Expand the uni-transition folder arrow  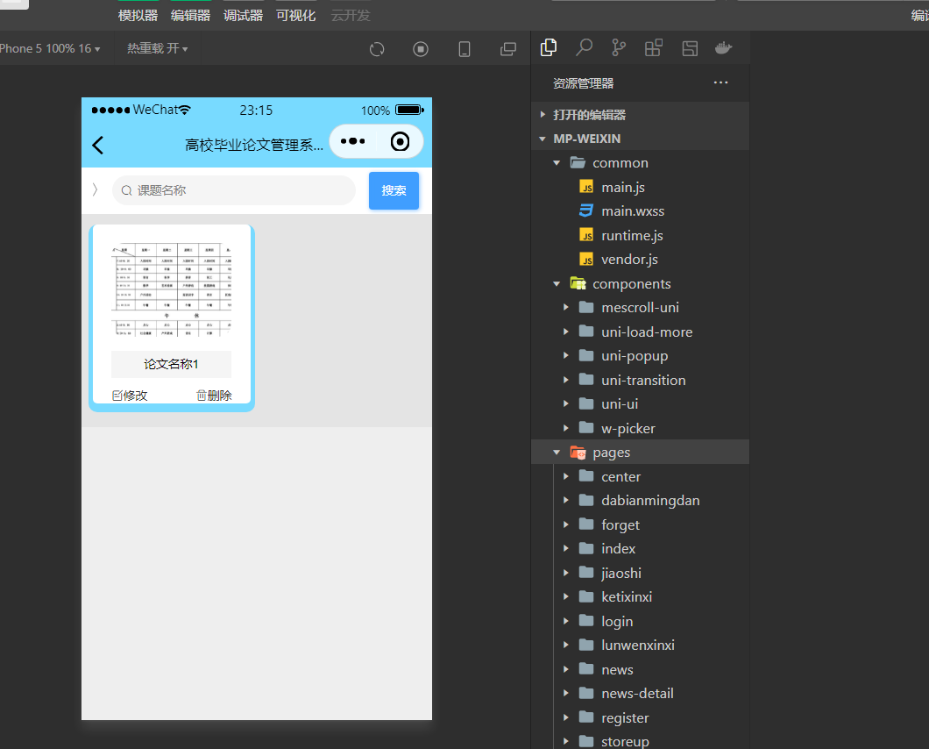[x=566, y=380]
